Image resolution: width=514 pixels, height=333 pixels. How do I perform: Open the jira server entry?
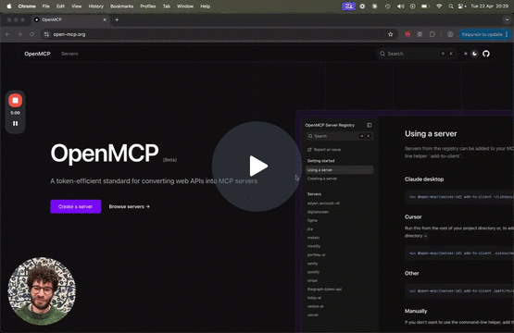[x=310, y=228]
